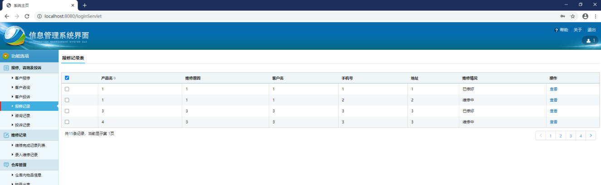
Task: Open a new browser tab
Action: [x=84, y=5]
